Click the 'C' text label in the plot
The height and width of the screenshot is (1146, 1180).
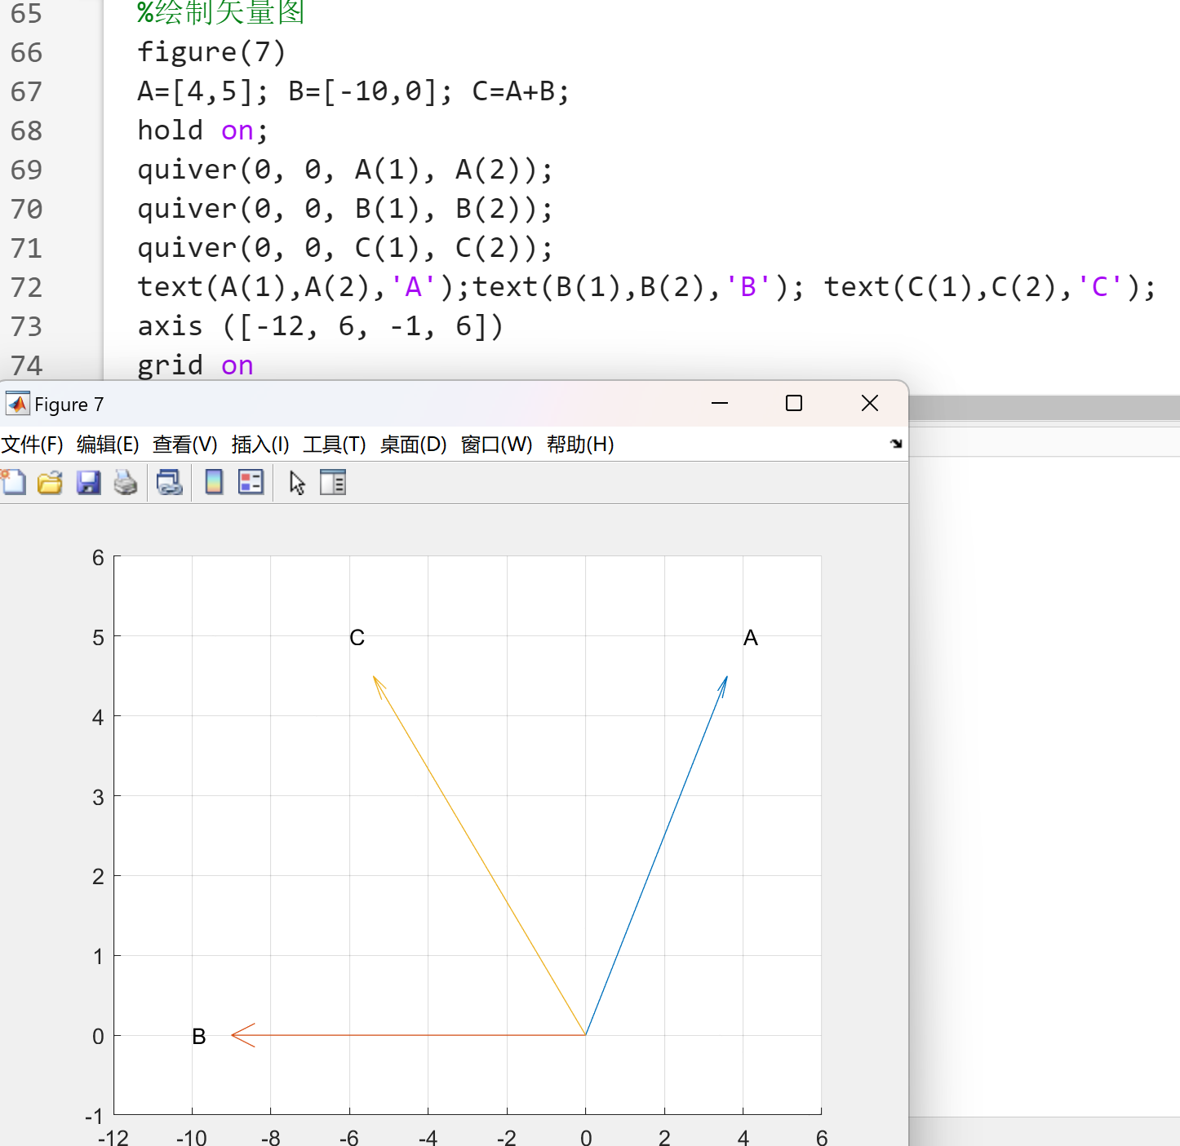(x=357, y=638)
